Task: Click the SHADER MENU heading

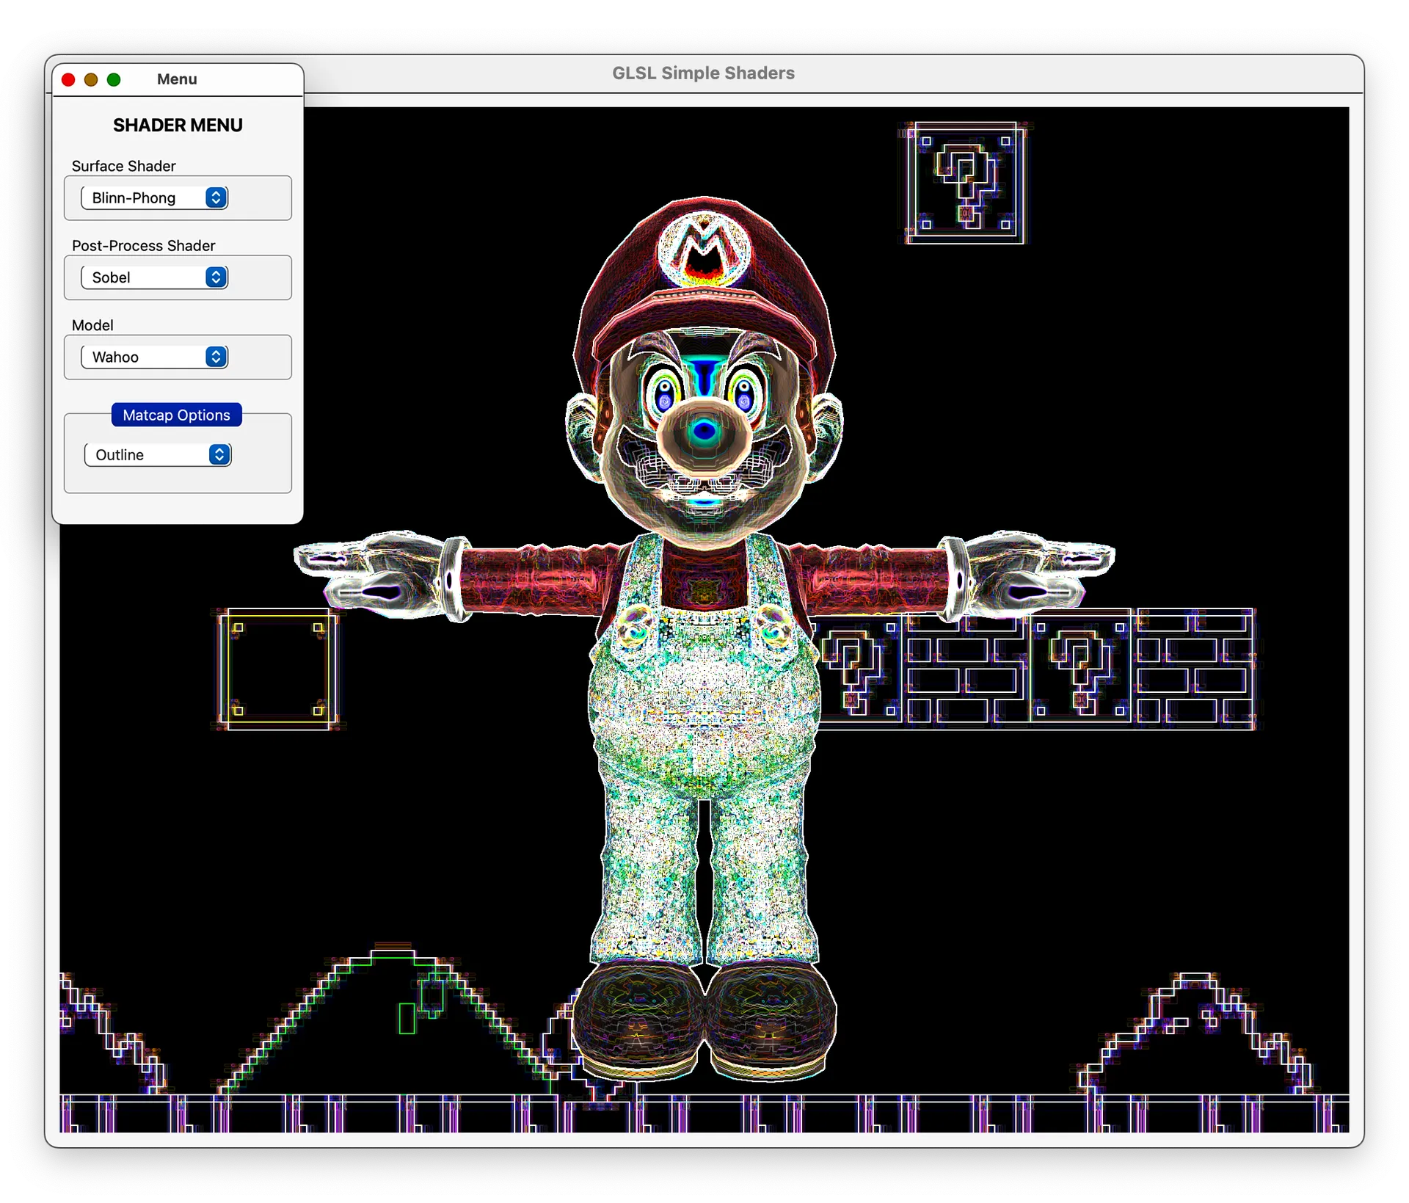Action: 178,126
